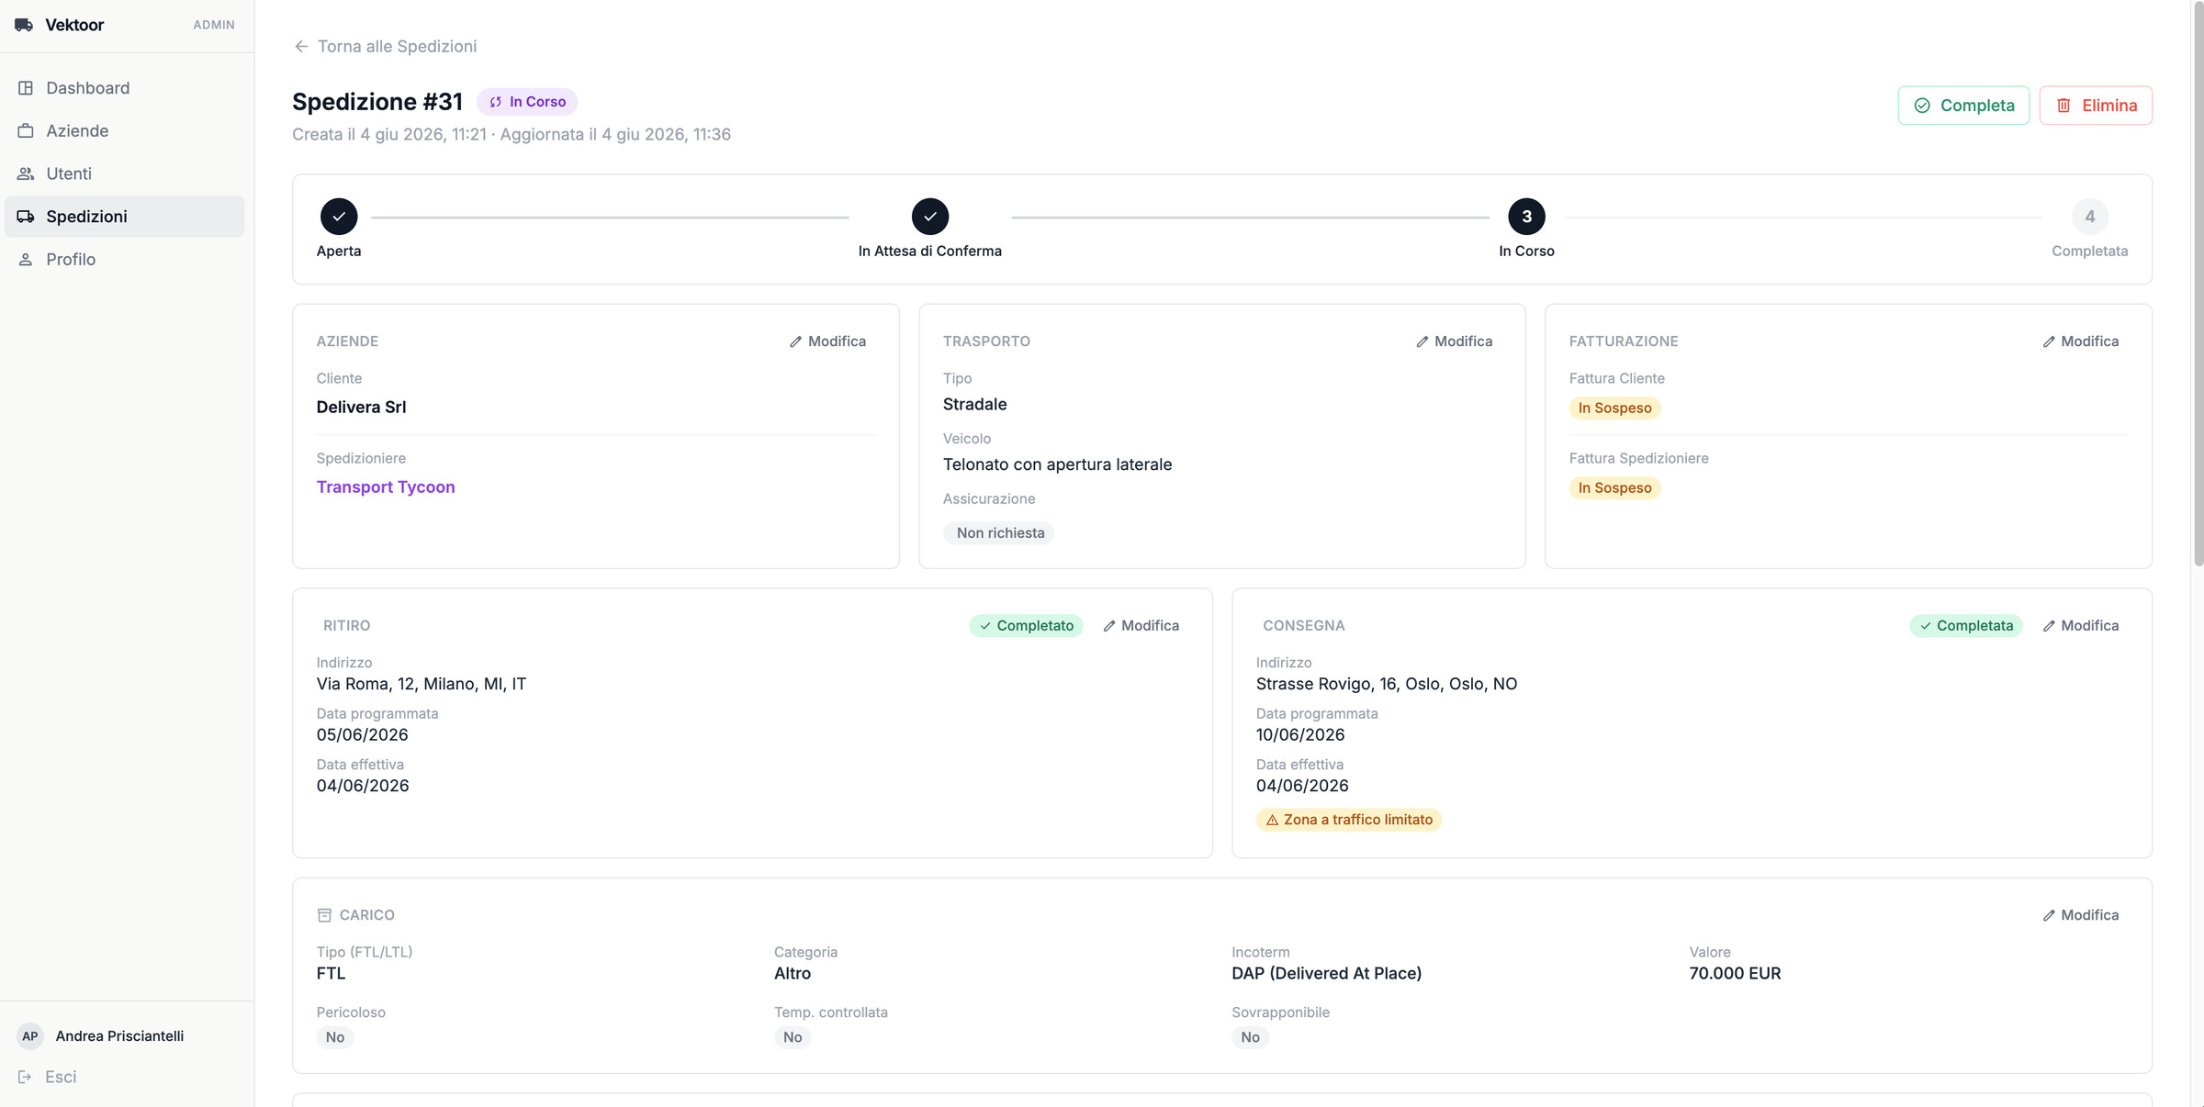Click the Elimina button
Image resolution: width=2204 pixels, height=1107 pixels.
tap(2096, 106)
